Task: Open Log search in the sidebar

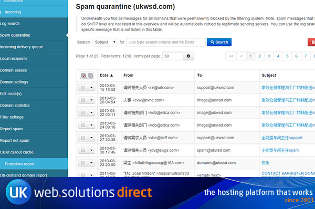Action: (9, 24)
